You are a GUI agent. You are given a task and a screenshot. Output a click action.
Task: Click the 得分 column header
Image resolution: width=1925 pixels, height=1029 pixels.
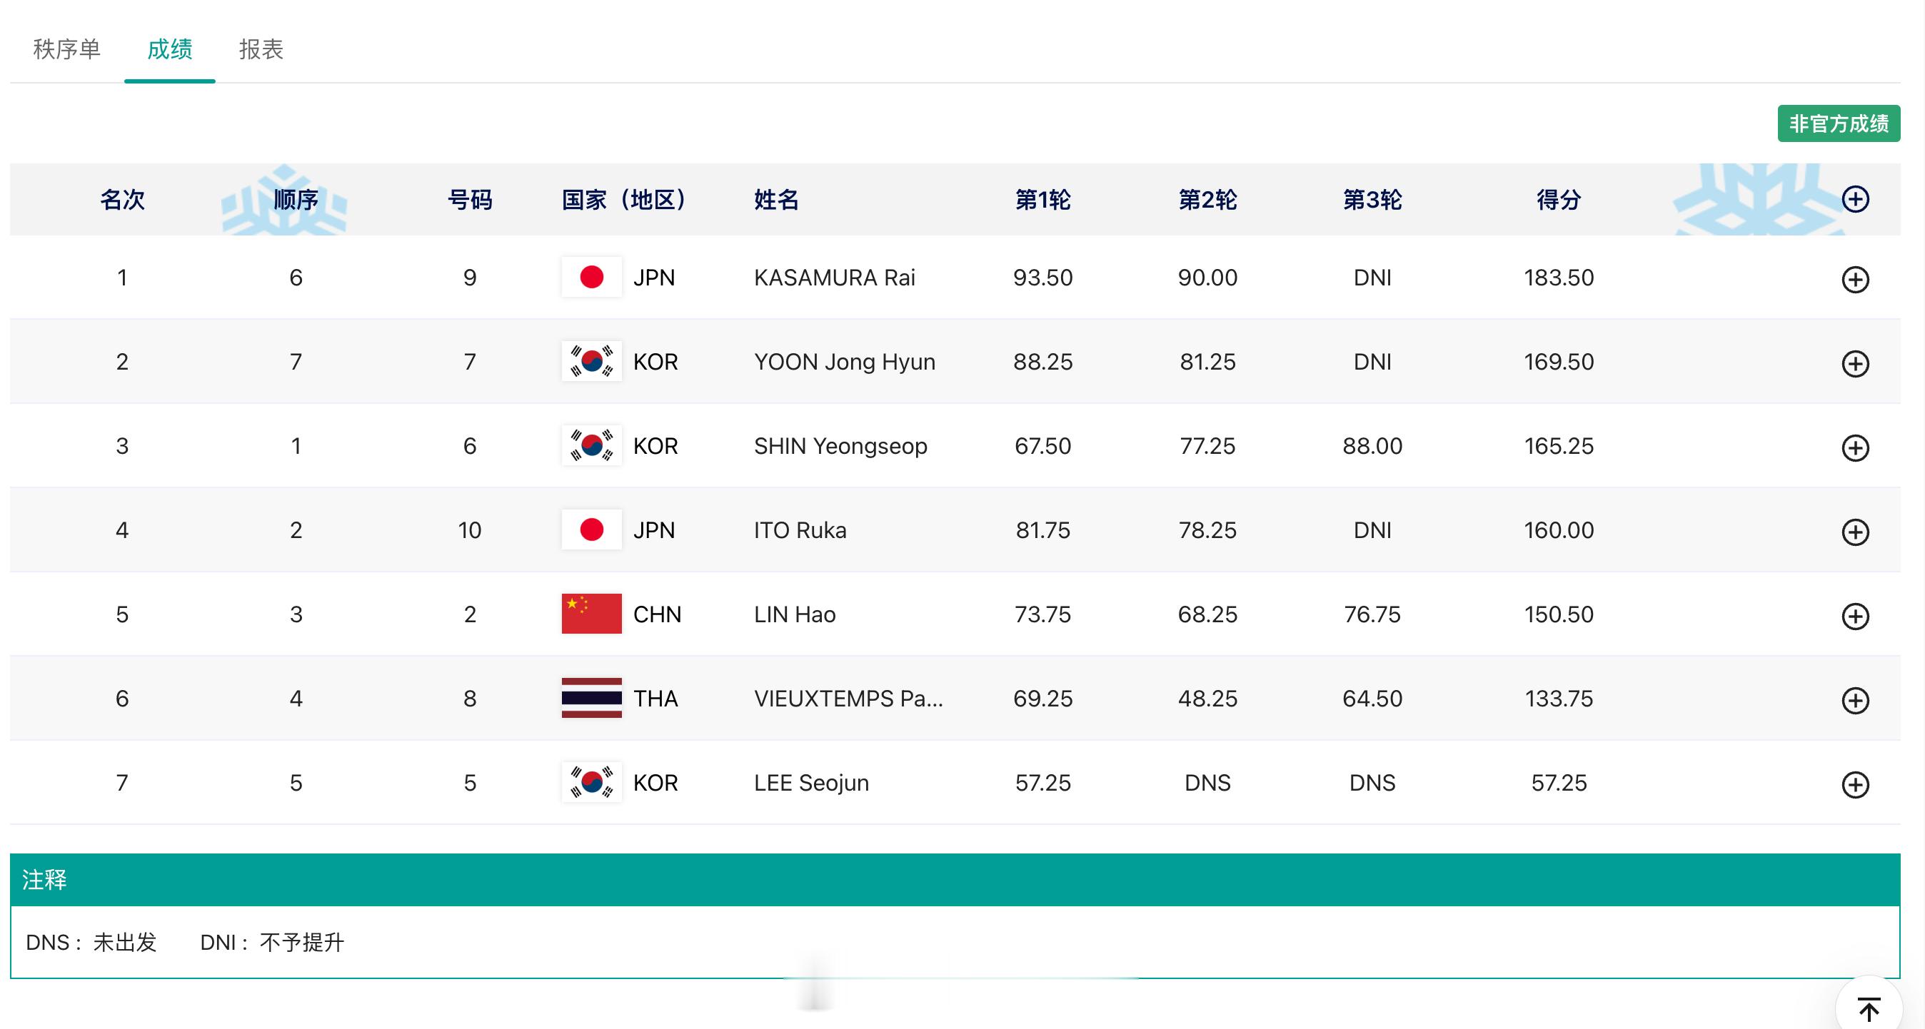pyautogui.click(x=1559, y=199)
